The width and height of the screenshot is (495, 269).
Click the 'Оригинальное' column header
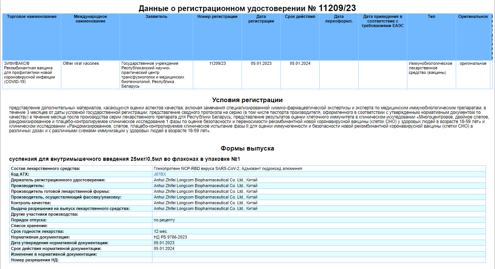click(x=473, y=17)
